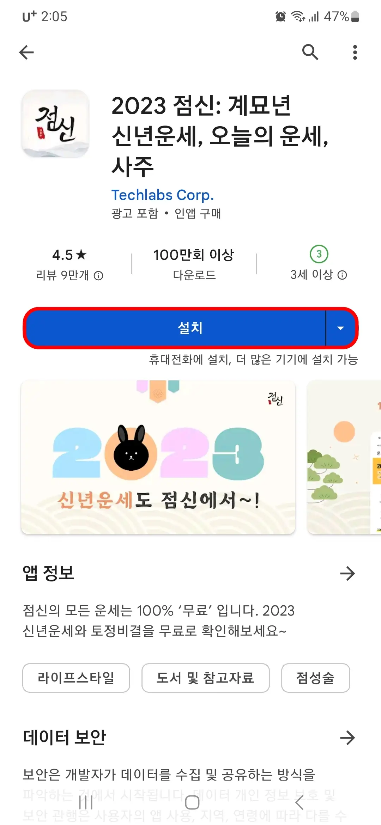Tap the 도서 및 참고자료 chip
Viewport: 381px width, 825px height.
(206, 678)
